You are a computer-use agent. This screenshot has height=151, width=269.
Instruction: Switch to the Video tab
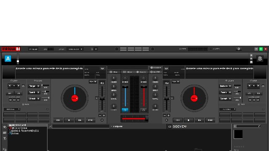(128, 72)
